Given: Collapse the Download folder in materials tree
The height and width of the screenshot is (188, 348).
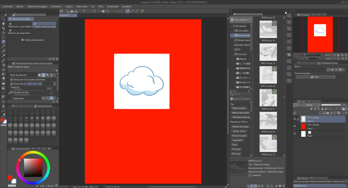Looking at the screenshot, I should [233, 54].
